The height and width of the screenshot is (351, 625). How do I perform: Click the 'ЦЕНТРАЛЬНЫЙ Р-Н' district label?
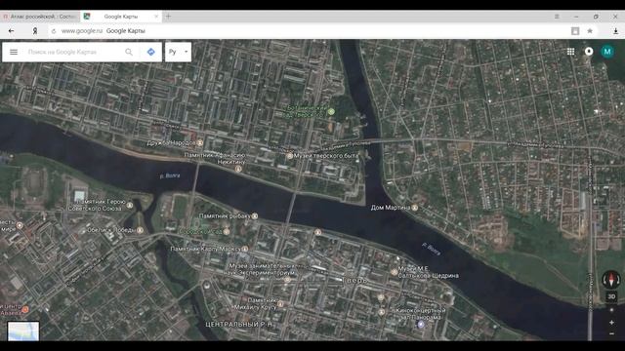coord(238,325)
